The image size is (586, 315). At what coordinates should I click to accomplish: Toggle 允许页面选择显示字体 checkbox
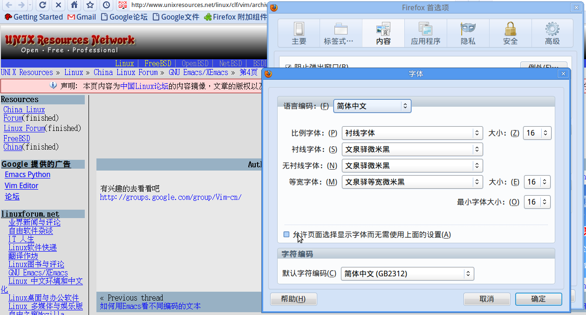pyautogui.click(x=286, y=234)
